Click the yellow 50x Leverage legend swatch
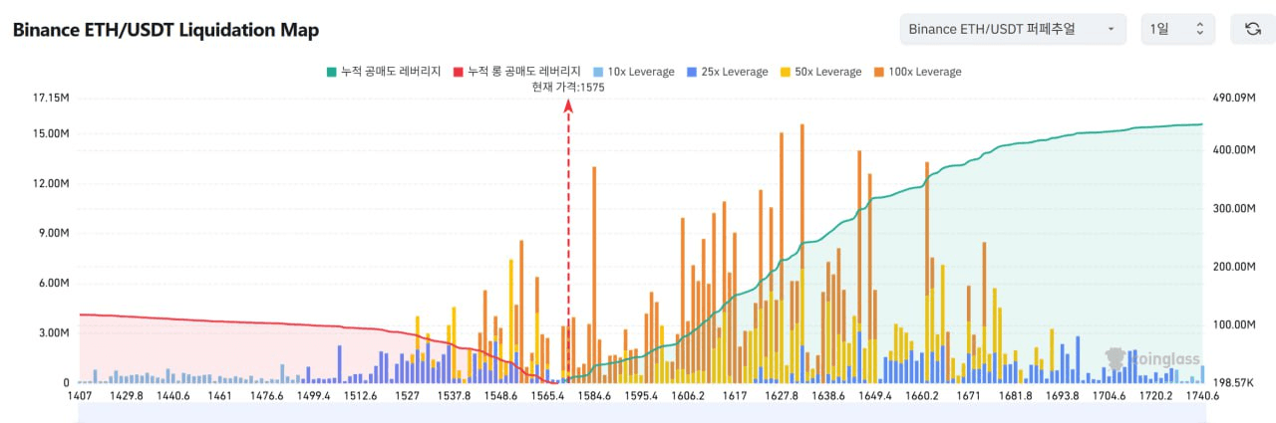 pos(786,72)
